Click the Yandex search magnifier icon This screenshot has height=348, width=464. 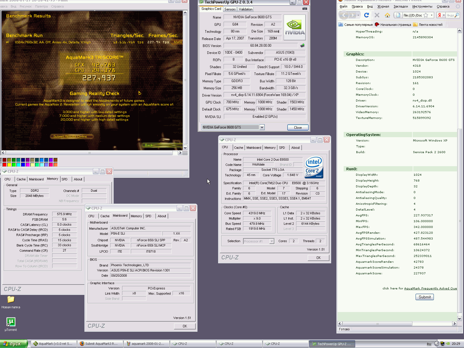point(457,15)
